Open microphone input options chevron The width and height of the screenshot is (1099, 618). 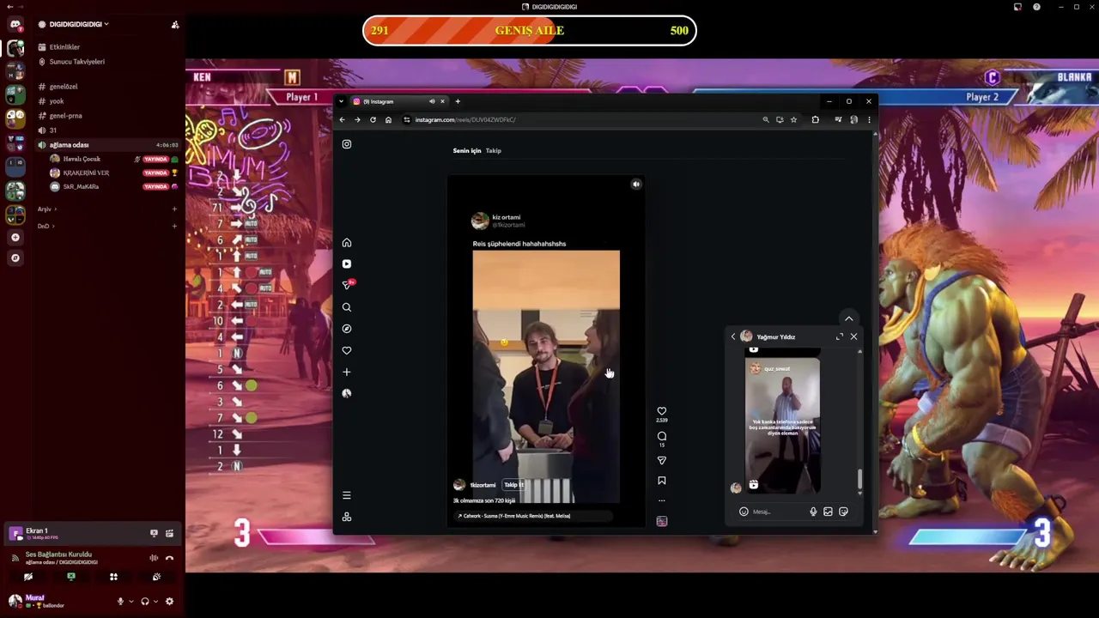[x=131, y=602]
